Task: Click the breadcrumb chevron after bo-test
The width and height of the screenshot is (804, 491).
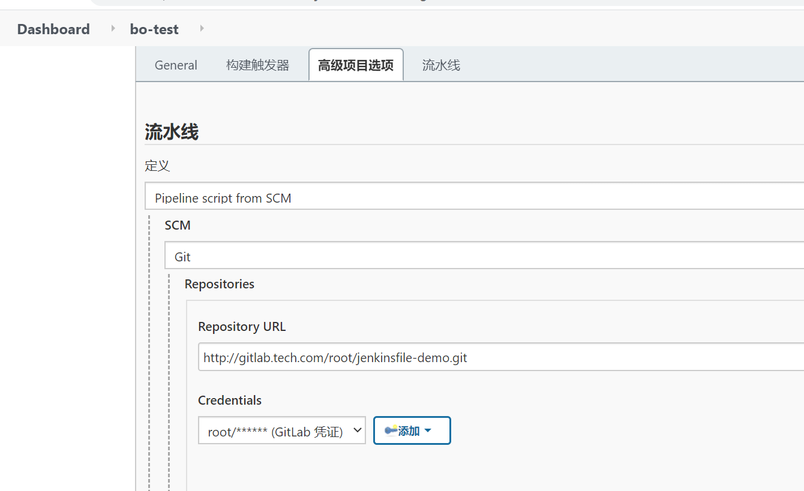Action: coord(201,28)
